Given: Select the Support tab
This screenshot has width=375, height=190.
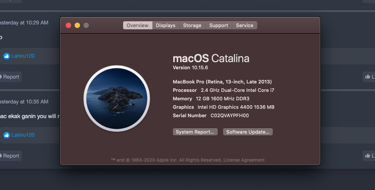Looking at the screenshot, I should point(219,25).
